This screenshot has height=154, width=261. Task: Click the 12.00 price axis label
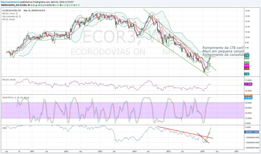pos(247,27)
